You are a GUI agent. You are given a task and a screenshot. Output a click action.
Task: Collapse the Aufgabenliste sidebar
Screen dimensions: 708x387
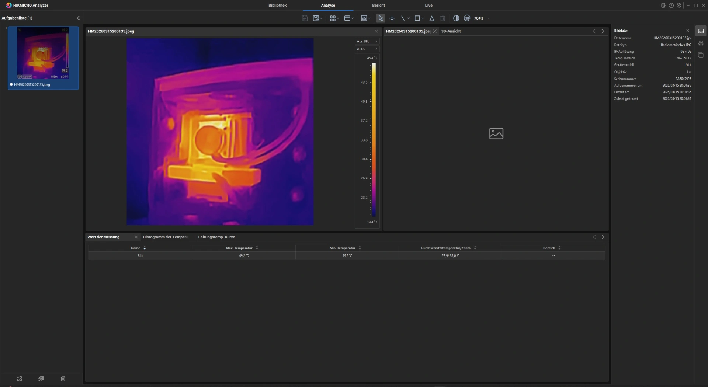78,18
